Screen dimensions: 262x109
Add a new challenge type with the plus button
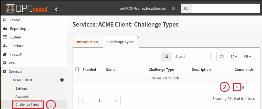click(237, 87)
